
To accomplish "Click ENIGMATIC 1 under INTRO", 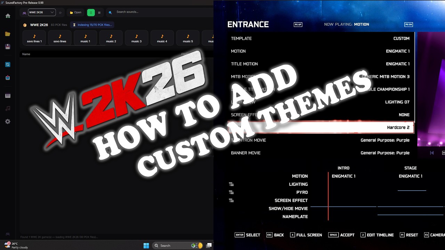I will [x=343, y=176].
